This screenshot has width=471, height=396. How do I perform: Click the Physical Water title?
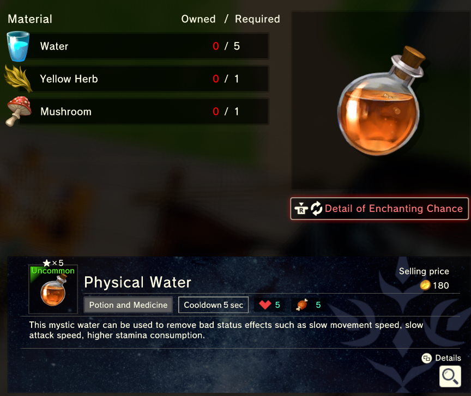point(137,282)
